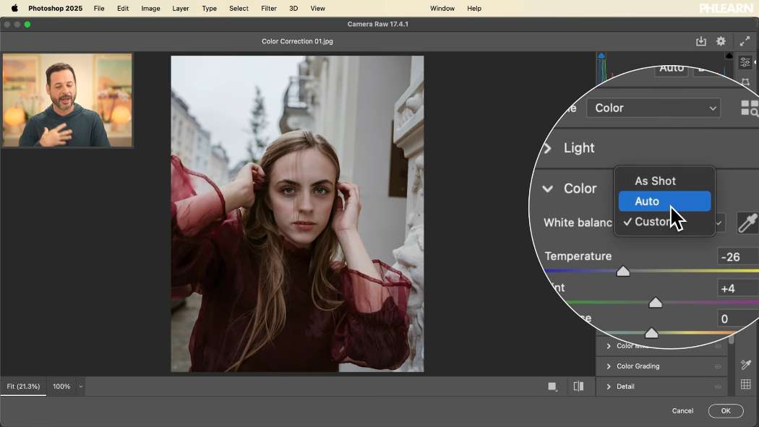This screenshot has width=759, height=427.
Task: Toggle the grid overlay icon
Action: (745, 384)
